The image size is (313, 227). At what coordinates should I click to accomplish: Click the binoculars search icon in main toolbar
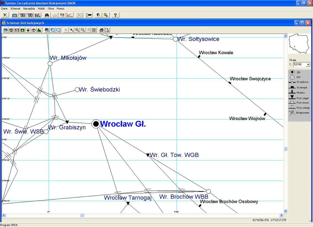click(47, 15)
